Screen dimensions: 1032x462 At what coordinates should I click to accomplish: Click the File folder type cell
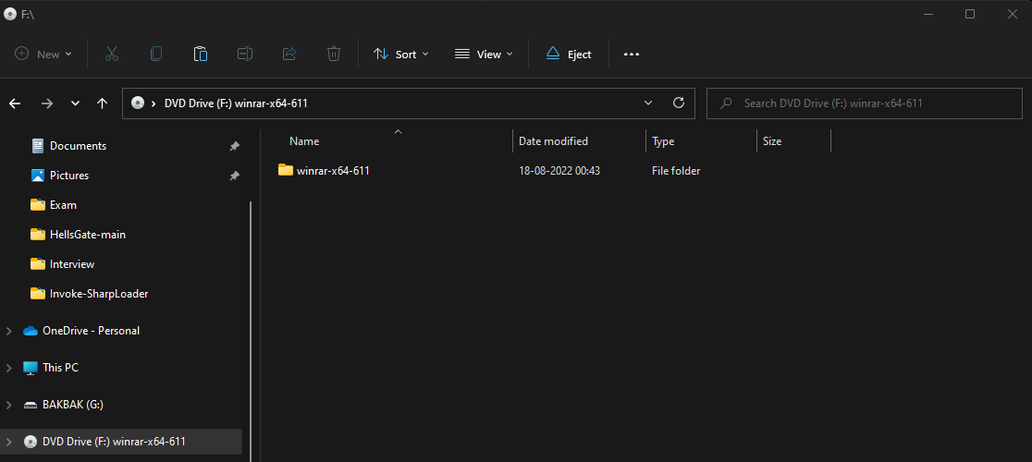click(x=676, y=171)
